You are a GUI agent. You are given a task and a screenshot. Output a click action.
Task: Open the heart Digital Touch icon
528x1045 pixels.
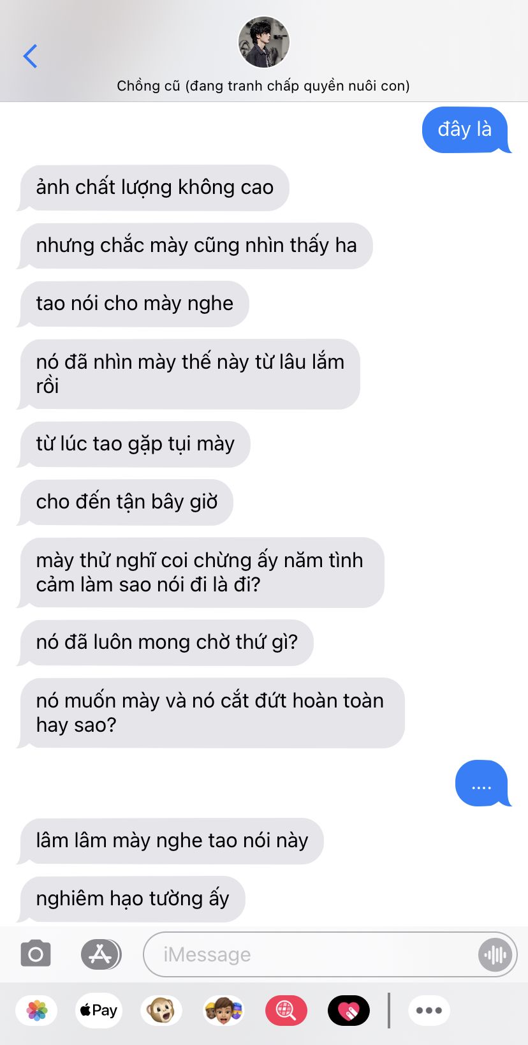348,1010
